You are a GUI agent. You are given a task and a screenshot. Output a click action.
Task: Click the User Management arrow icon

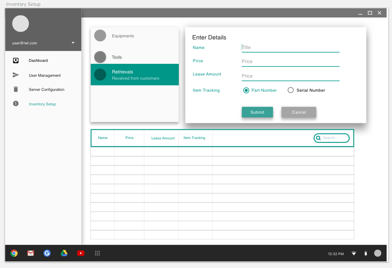coord(16,75)
